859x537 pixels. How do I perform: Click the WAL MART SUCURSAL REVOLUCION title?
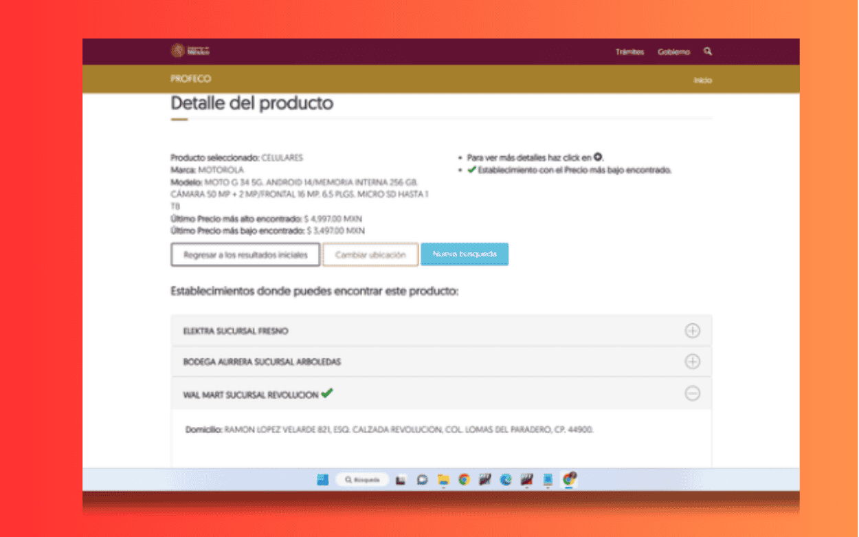(250, 395)
